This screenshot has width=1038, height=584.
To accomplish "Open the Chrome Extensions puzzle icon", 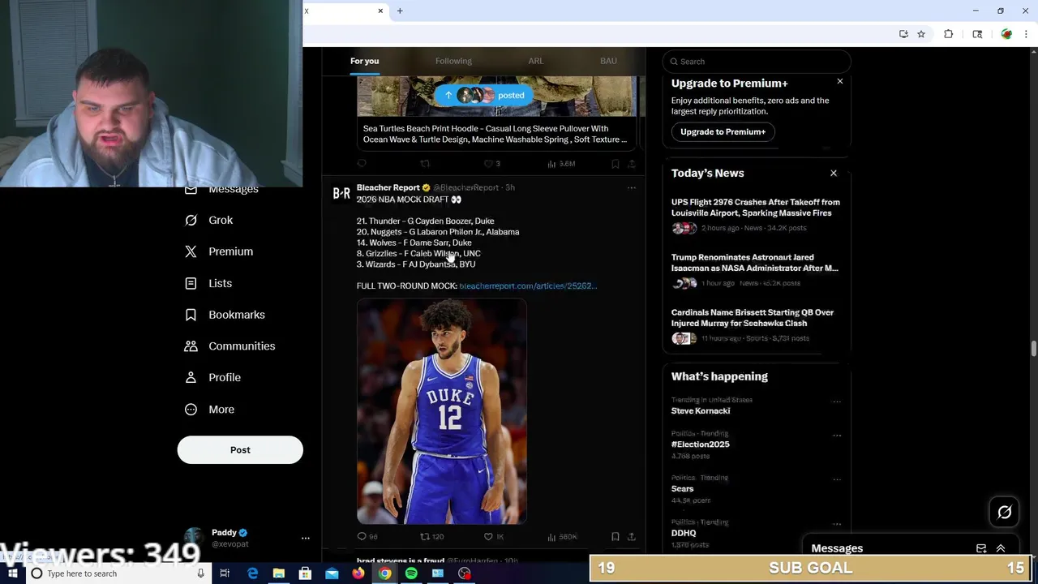I will pyautogui.click(x=949, y=34).
